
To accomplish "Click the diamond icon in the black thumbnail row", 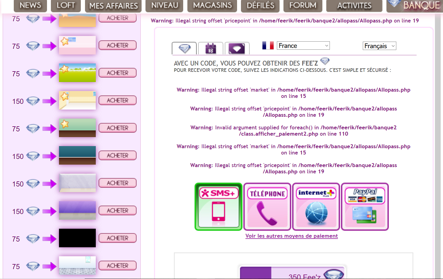I will (x=33, y=239).
